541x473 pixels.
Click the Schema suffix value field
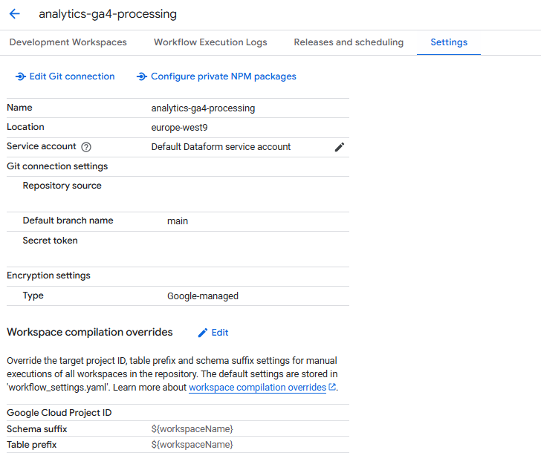pos(192,429)
